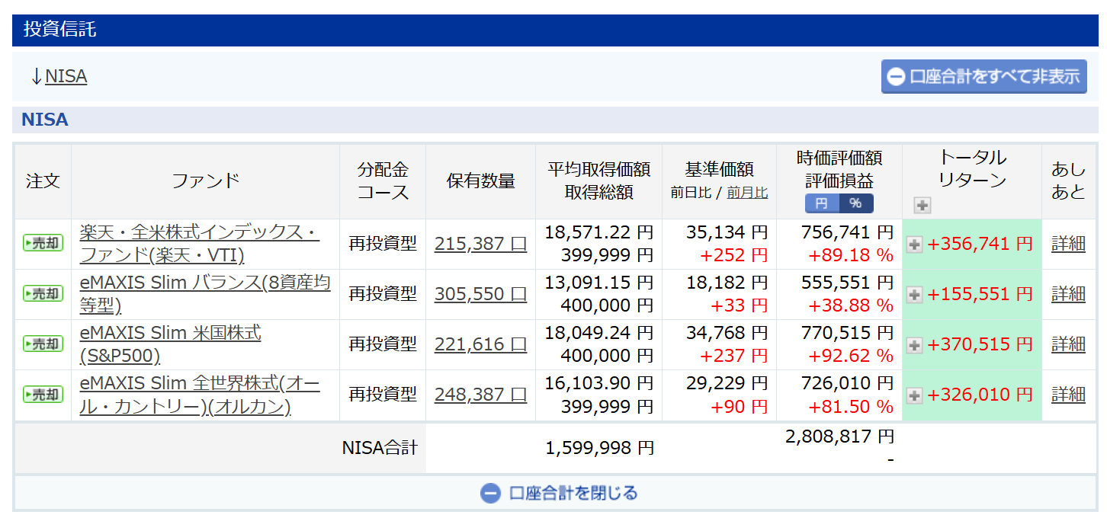Click 29,229 円 base price cell

[x=727, y=382]
